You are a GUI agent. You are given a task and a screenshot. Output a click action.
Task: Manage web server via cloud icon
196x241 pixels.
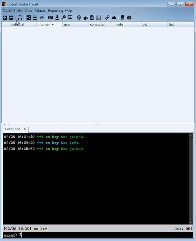click(114, 17)
